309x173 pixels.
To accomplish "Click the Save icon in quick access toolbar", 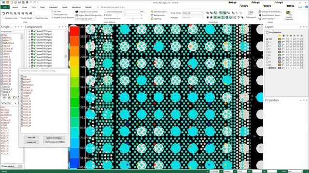I will [19, 2].
